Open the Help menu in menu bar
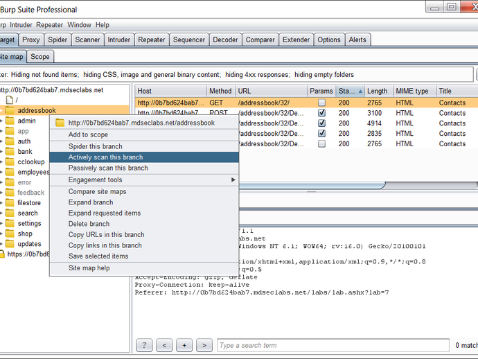The image size is (478, 359). tap(102, 25)
